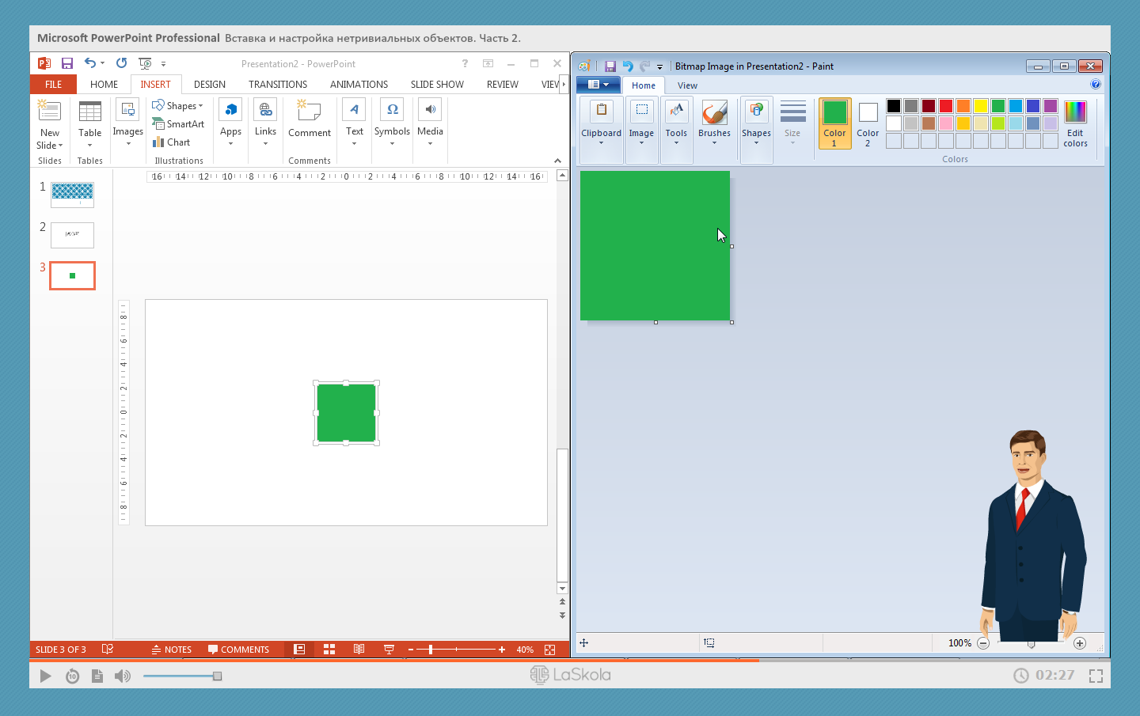Select Color 2 button in Paint
This screenshot has height=716, width=1140.
point(868,123)
